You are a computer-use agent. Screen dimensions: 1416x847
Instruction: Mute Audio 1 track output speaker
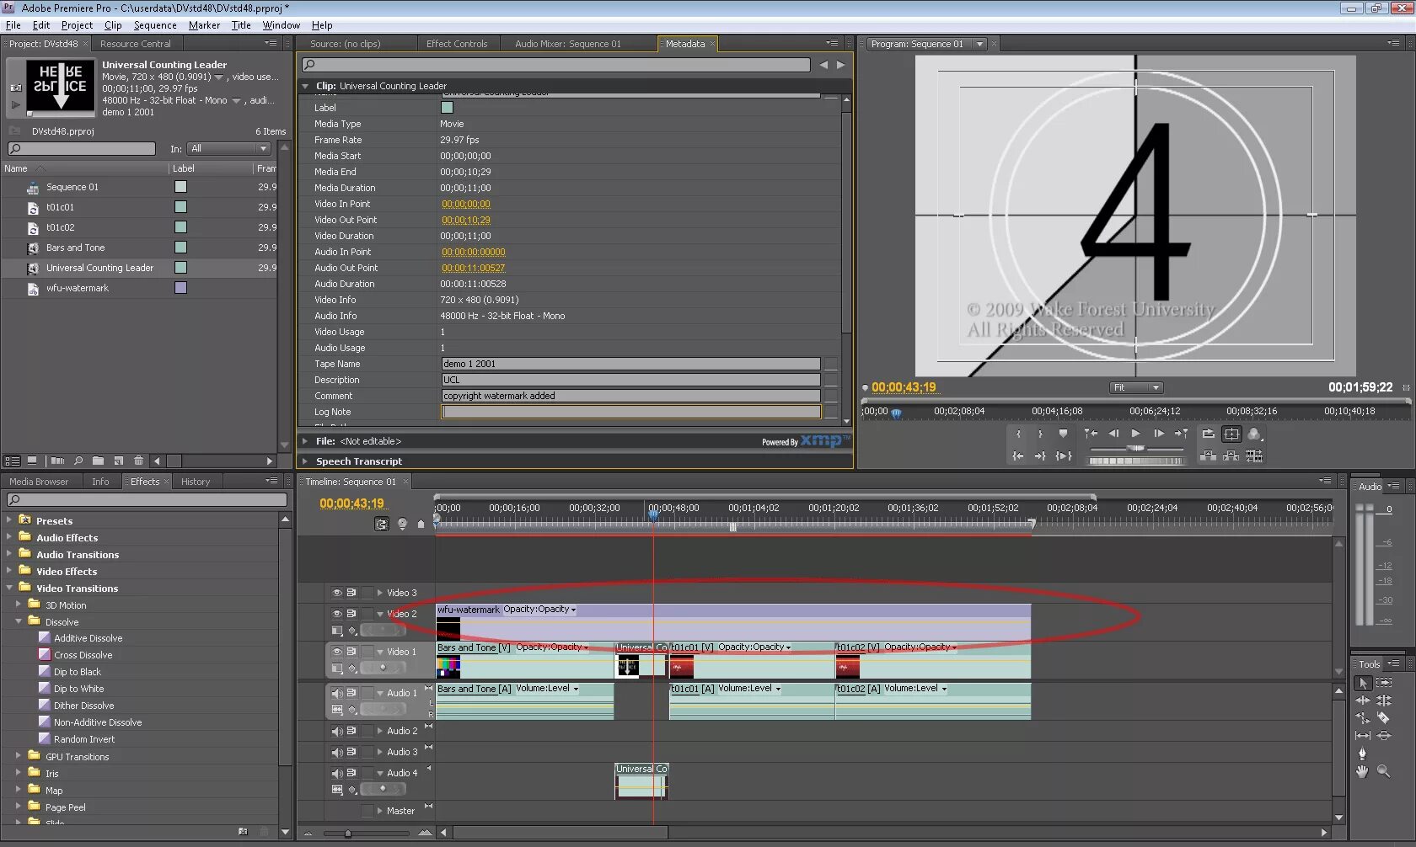pyautogui.click(x=337, y=693)
